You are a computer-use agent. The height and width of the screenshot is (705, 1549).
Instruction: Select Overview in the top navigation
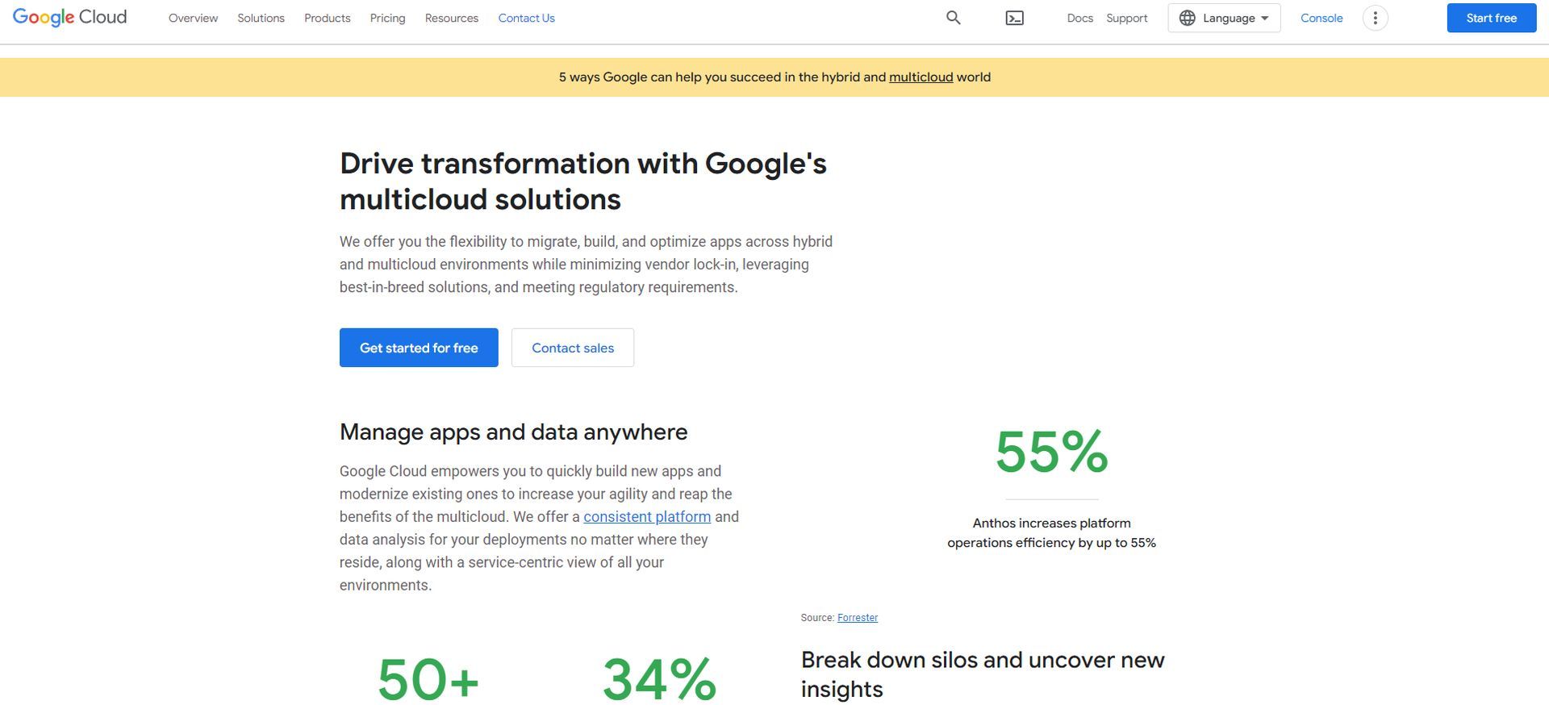point(193,18)
